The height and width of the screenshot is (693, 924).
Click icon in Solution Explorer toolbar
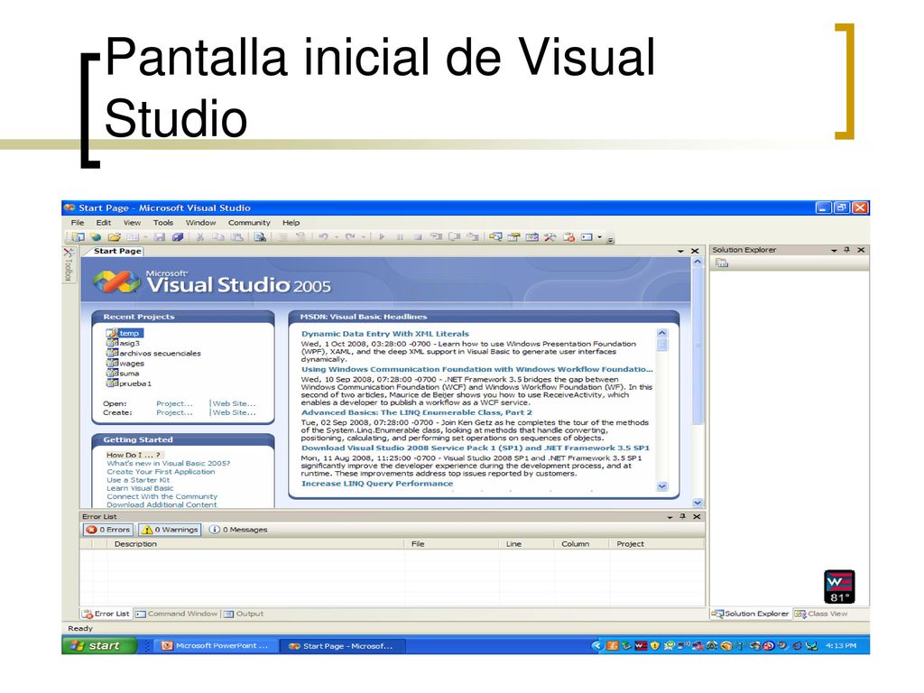[722, 263]
